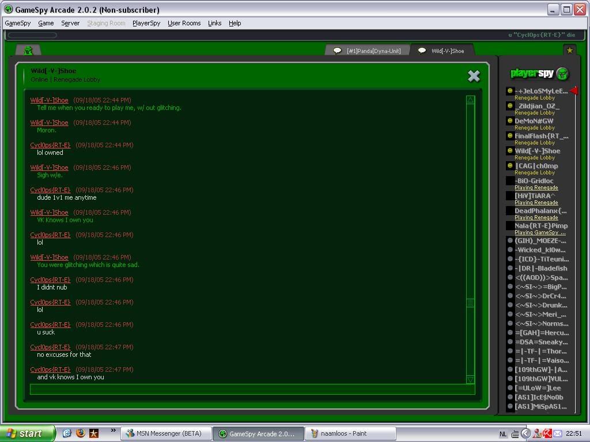590x442 pixels.
Task: Click offline status icon beside -Wicked_kl0w
Action: 510,250
